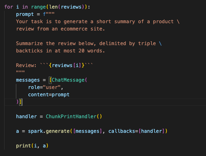Viewport: 206px width, 156px height.
Task: Click the 'Review:' label in the prompt
Action: click(26, 65)
